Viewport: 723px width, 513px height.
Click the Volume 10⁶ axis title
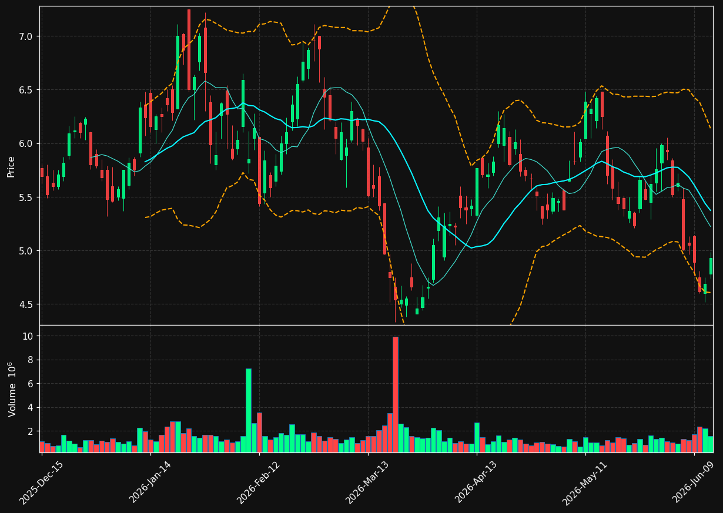[12, 389]
